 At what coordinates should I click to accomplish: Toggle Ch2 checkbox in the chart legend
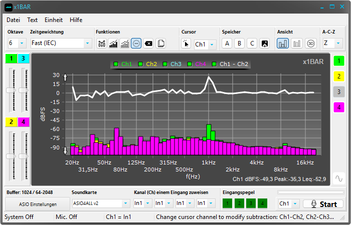click(x=140, y=64)
